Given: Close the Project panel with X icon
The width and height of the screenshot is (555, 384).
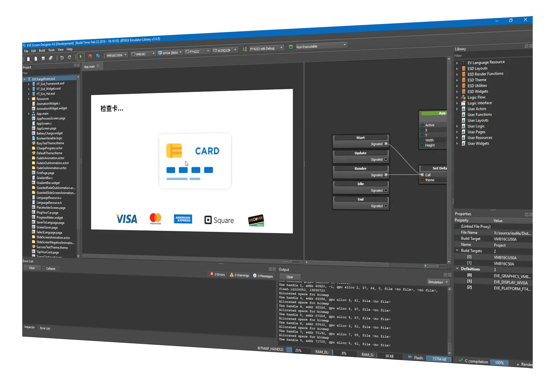Looking at the screenshot, I should [78, 65].
